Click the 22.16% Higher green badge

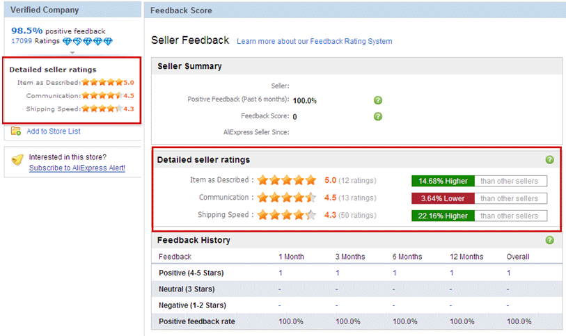[x=443, y=216]
